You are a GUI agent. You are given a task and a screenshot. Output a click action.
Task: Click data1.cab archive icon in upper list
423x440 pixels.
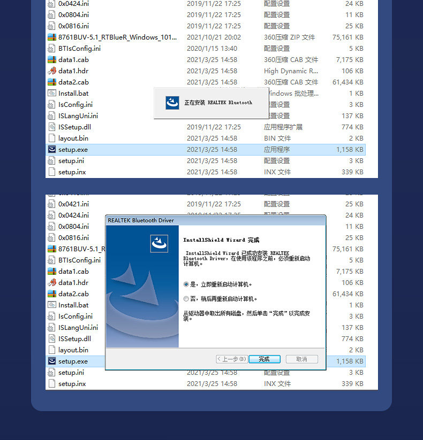click(52, 59)
